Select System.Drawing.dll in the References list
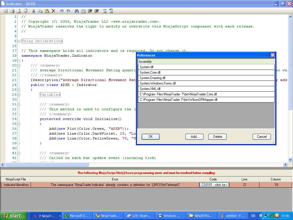Image resolution: width=293 pixels, height=220 pixels. click(x=153, y=78)
